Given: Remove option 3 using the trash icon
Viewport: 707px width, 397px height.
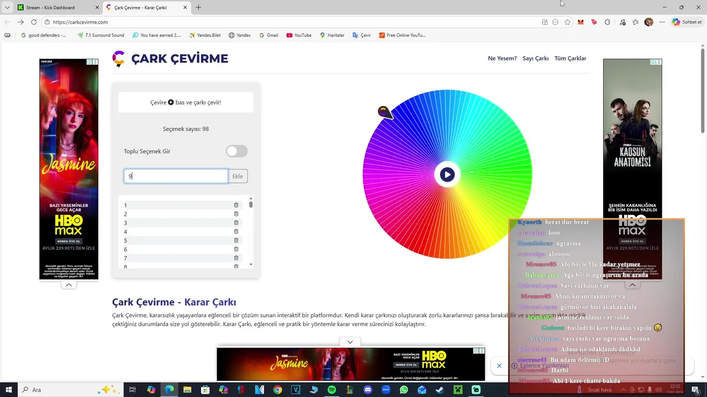Looking at the screenshot, I should click(236, 223).
